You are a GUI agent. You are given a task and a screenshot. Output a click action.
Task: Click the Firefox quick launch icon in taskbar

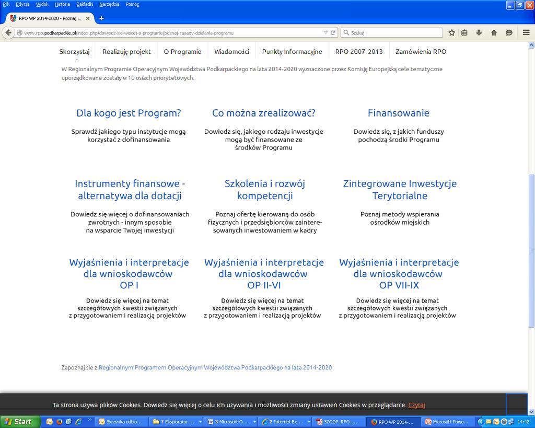click(x=59, y=422)
